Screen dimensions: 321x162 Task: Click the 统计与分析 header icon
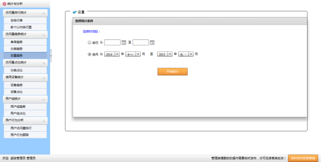[x=4, y=3]
